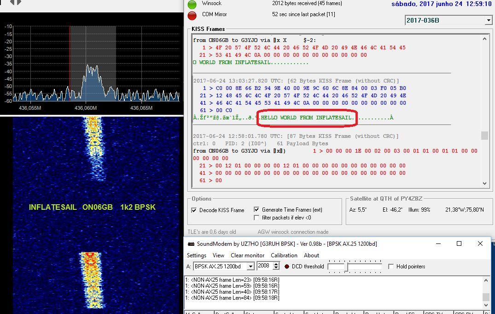Click the DCD threshold slider handle
Viewport: 495px width, 314px height.
pyautogui.click(x=346, y=267)
